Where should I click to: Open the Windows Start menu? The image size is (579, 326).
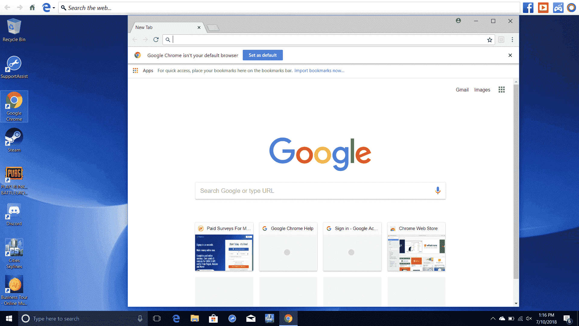(9, 318)
